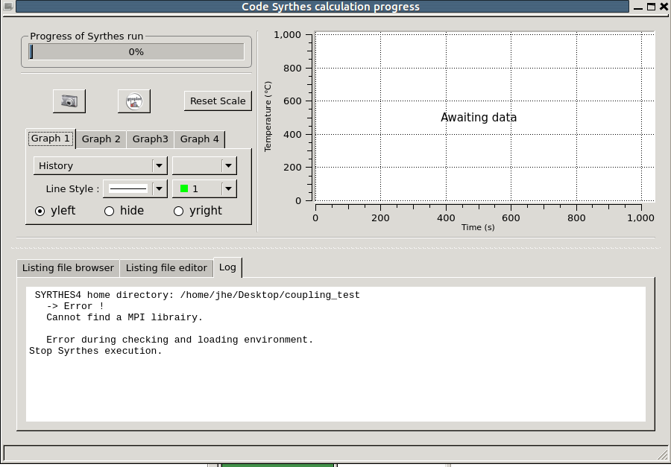Maximize the calculation progress window
Viewport: 671px width, 467px height.
(x=651, y=7)
